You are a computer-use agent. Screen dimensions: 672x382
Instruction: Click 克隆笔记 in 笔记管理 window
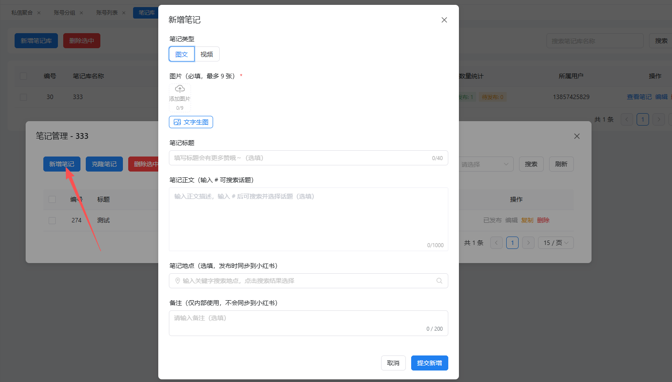coord(104,164)
